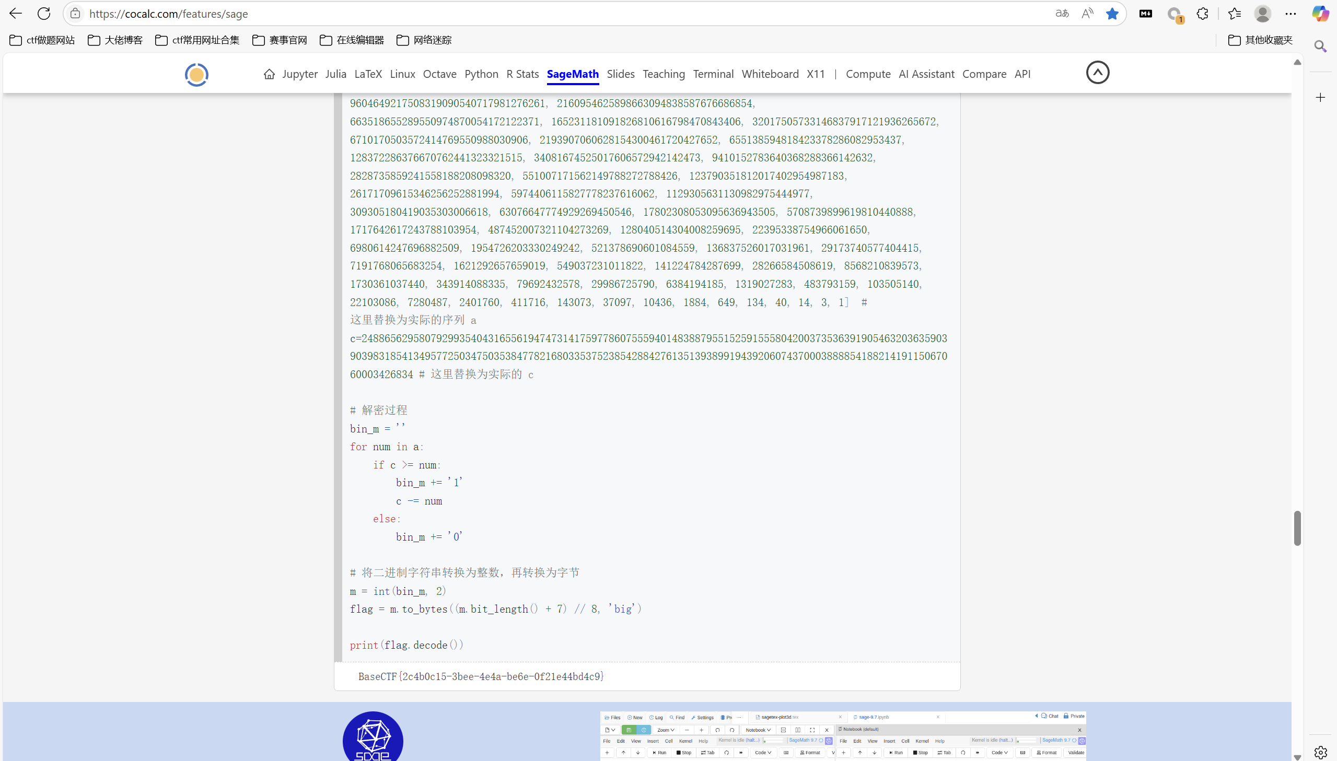The width and height of the screenshot is (1337, 761).
Task: Click the BaseCTF flag output text
Action: point(481,676)
